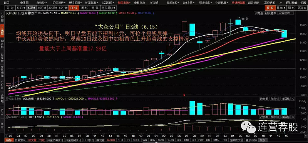This screenshot has width=308, height=143.
Task: Select the 月线 monthly K-line
Action: [x=95, y=8]
